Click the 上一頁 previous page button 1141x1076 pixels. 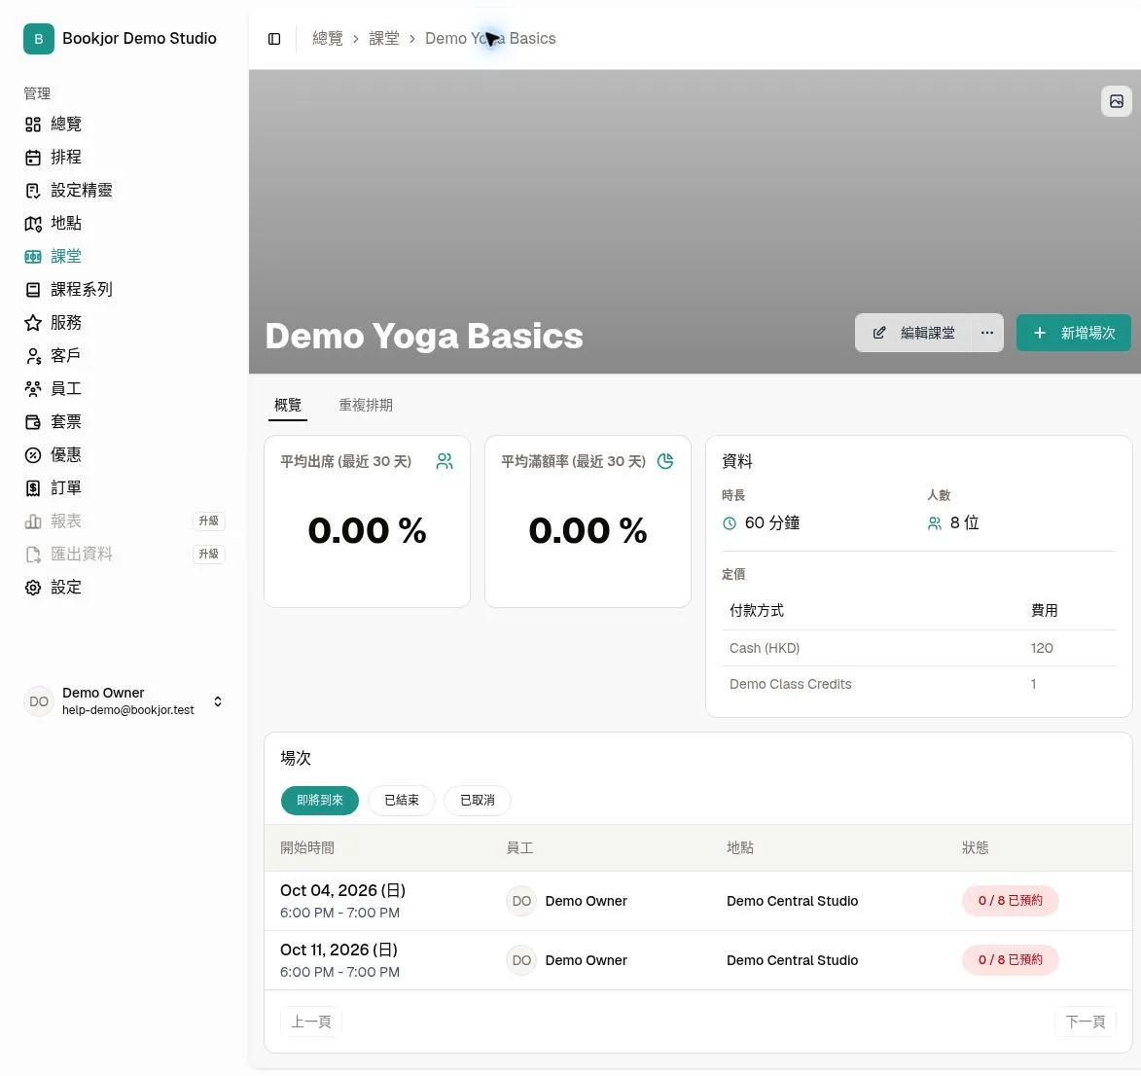[311, 1022]
